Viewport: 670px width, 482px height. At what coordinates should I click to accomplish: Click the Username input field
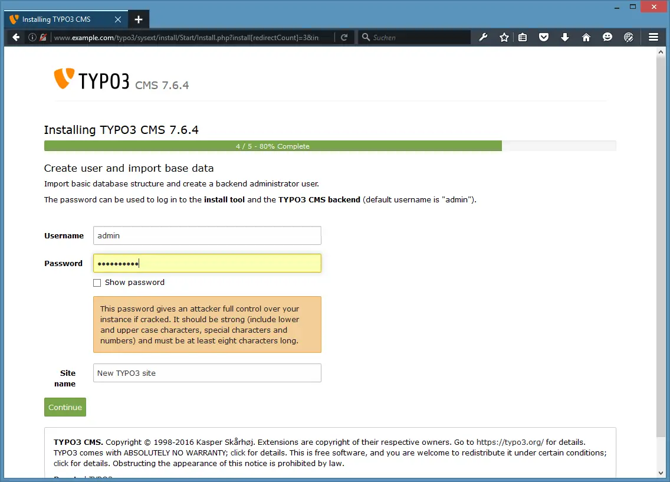coord(207,235)
